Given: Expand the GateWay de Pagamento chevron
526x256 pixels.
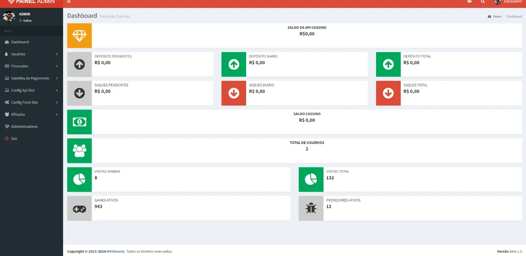Looking at the screenshot, I should [x=57, y=78].
